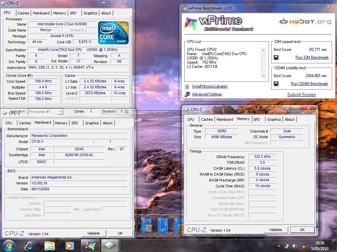Click the power plug tray icon
Image resolution: width=337 pixels, height=252 pixels.
point(287,246)
